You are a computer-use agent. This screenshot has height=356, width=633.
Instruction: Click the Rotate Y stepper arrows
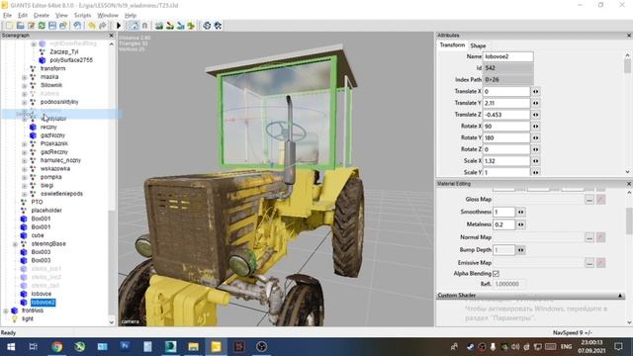(x=535, y=138)
